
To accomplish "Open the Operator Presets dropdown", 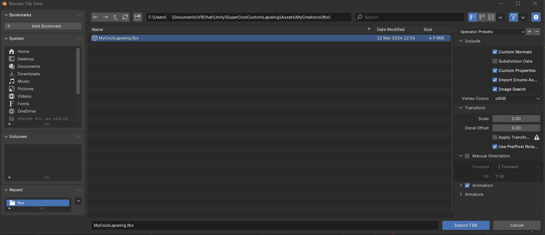I will [491, 32].
